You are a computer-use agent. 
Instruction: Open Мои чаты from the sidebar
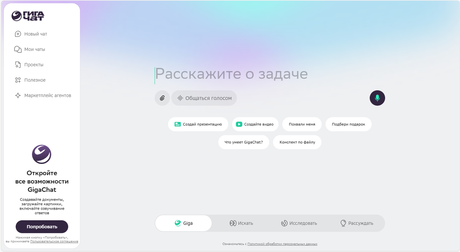tap(18, 49)
